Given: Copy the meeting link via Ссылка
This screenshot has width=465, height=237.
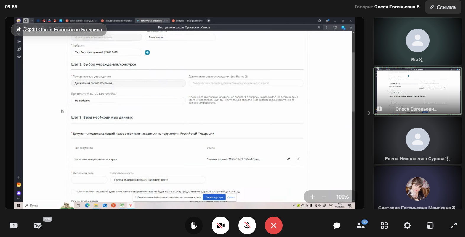Looking at the screenshot, I should pos(443,7).
